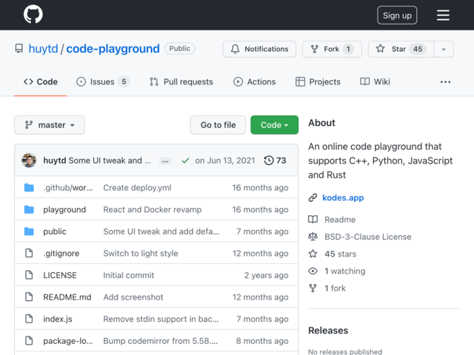Viewport: 474px width, 355px height.
Task: Open BSD-3-Clause License link
Action: (367, 237)
